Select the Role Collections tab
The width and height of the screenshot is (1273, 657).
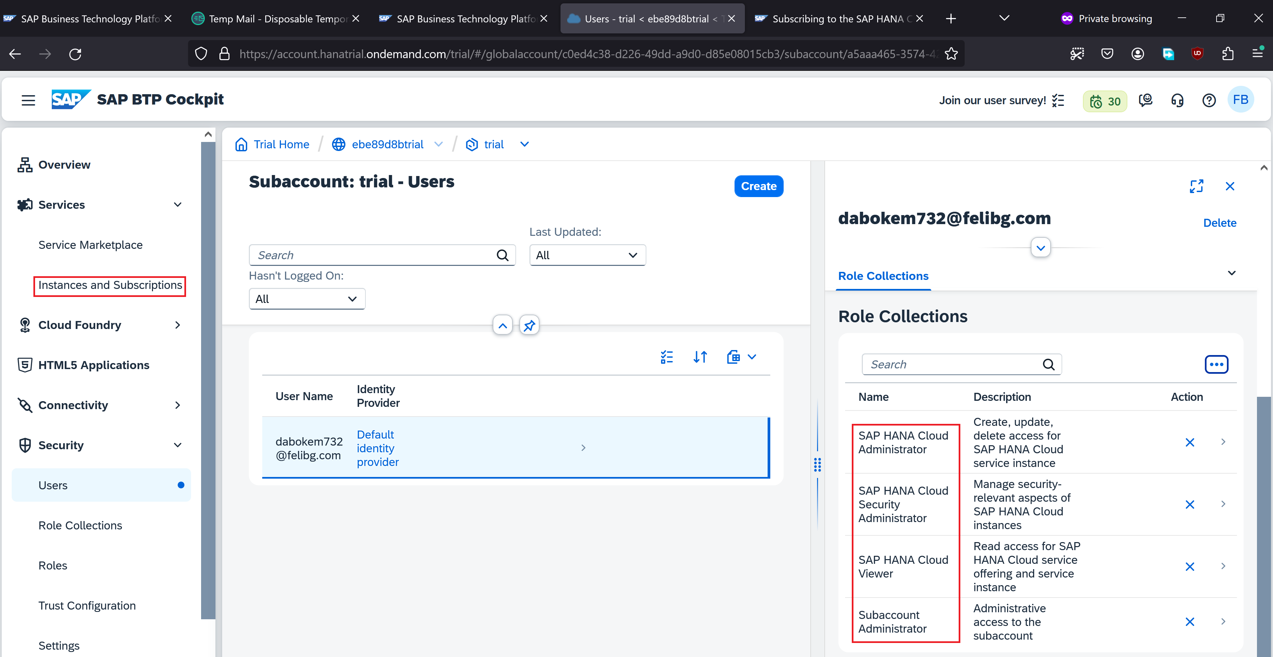pyautogui.click(x=883, y=276)
